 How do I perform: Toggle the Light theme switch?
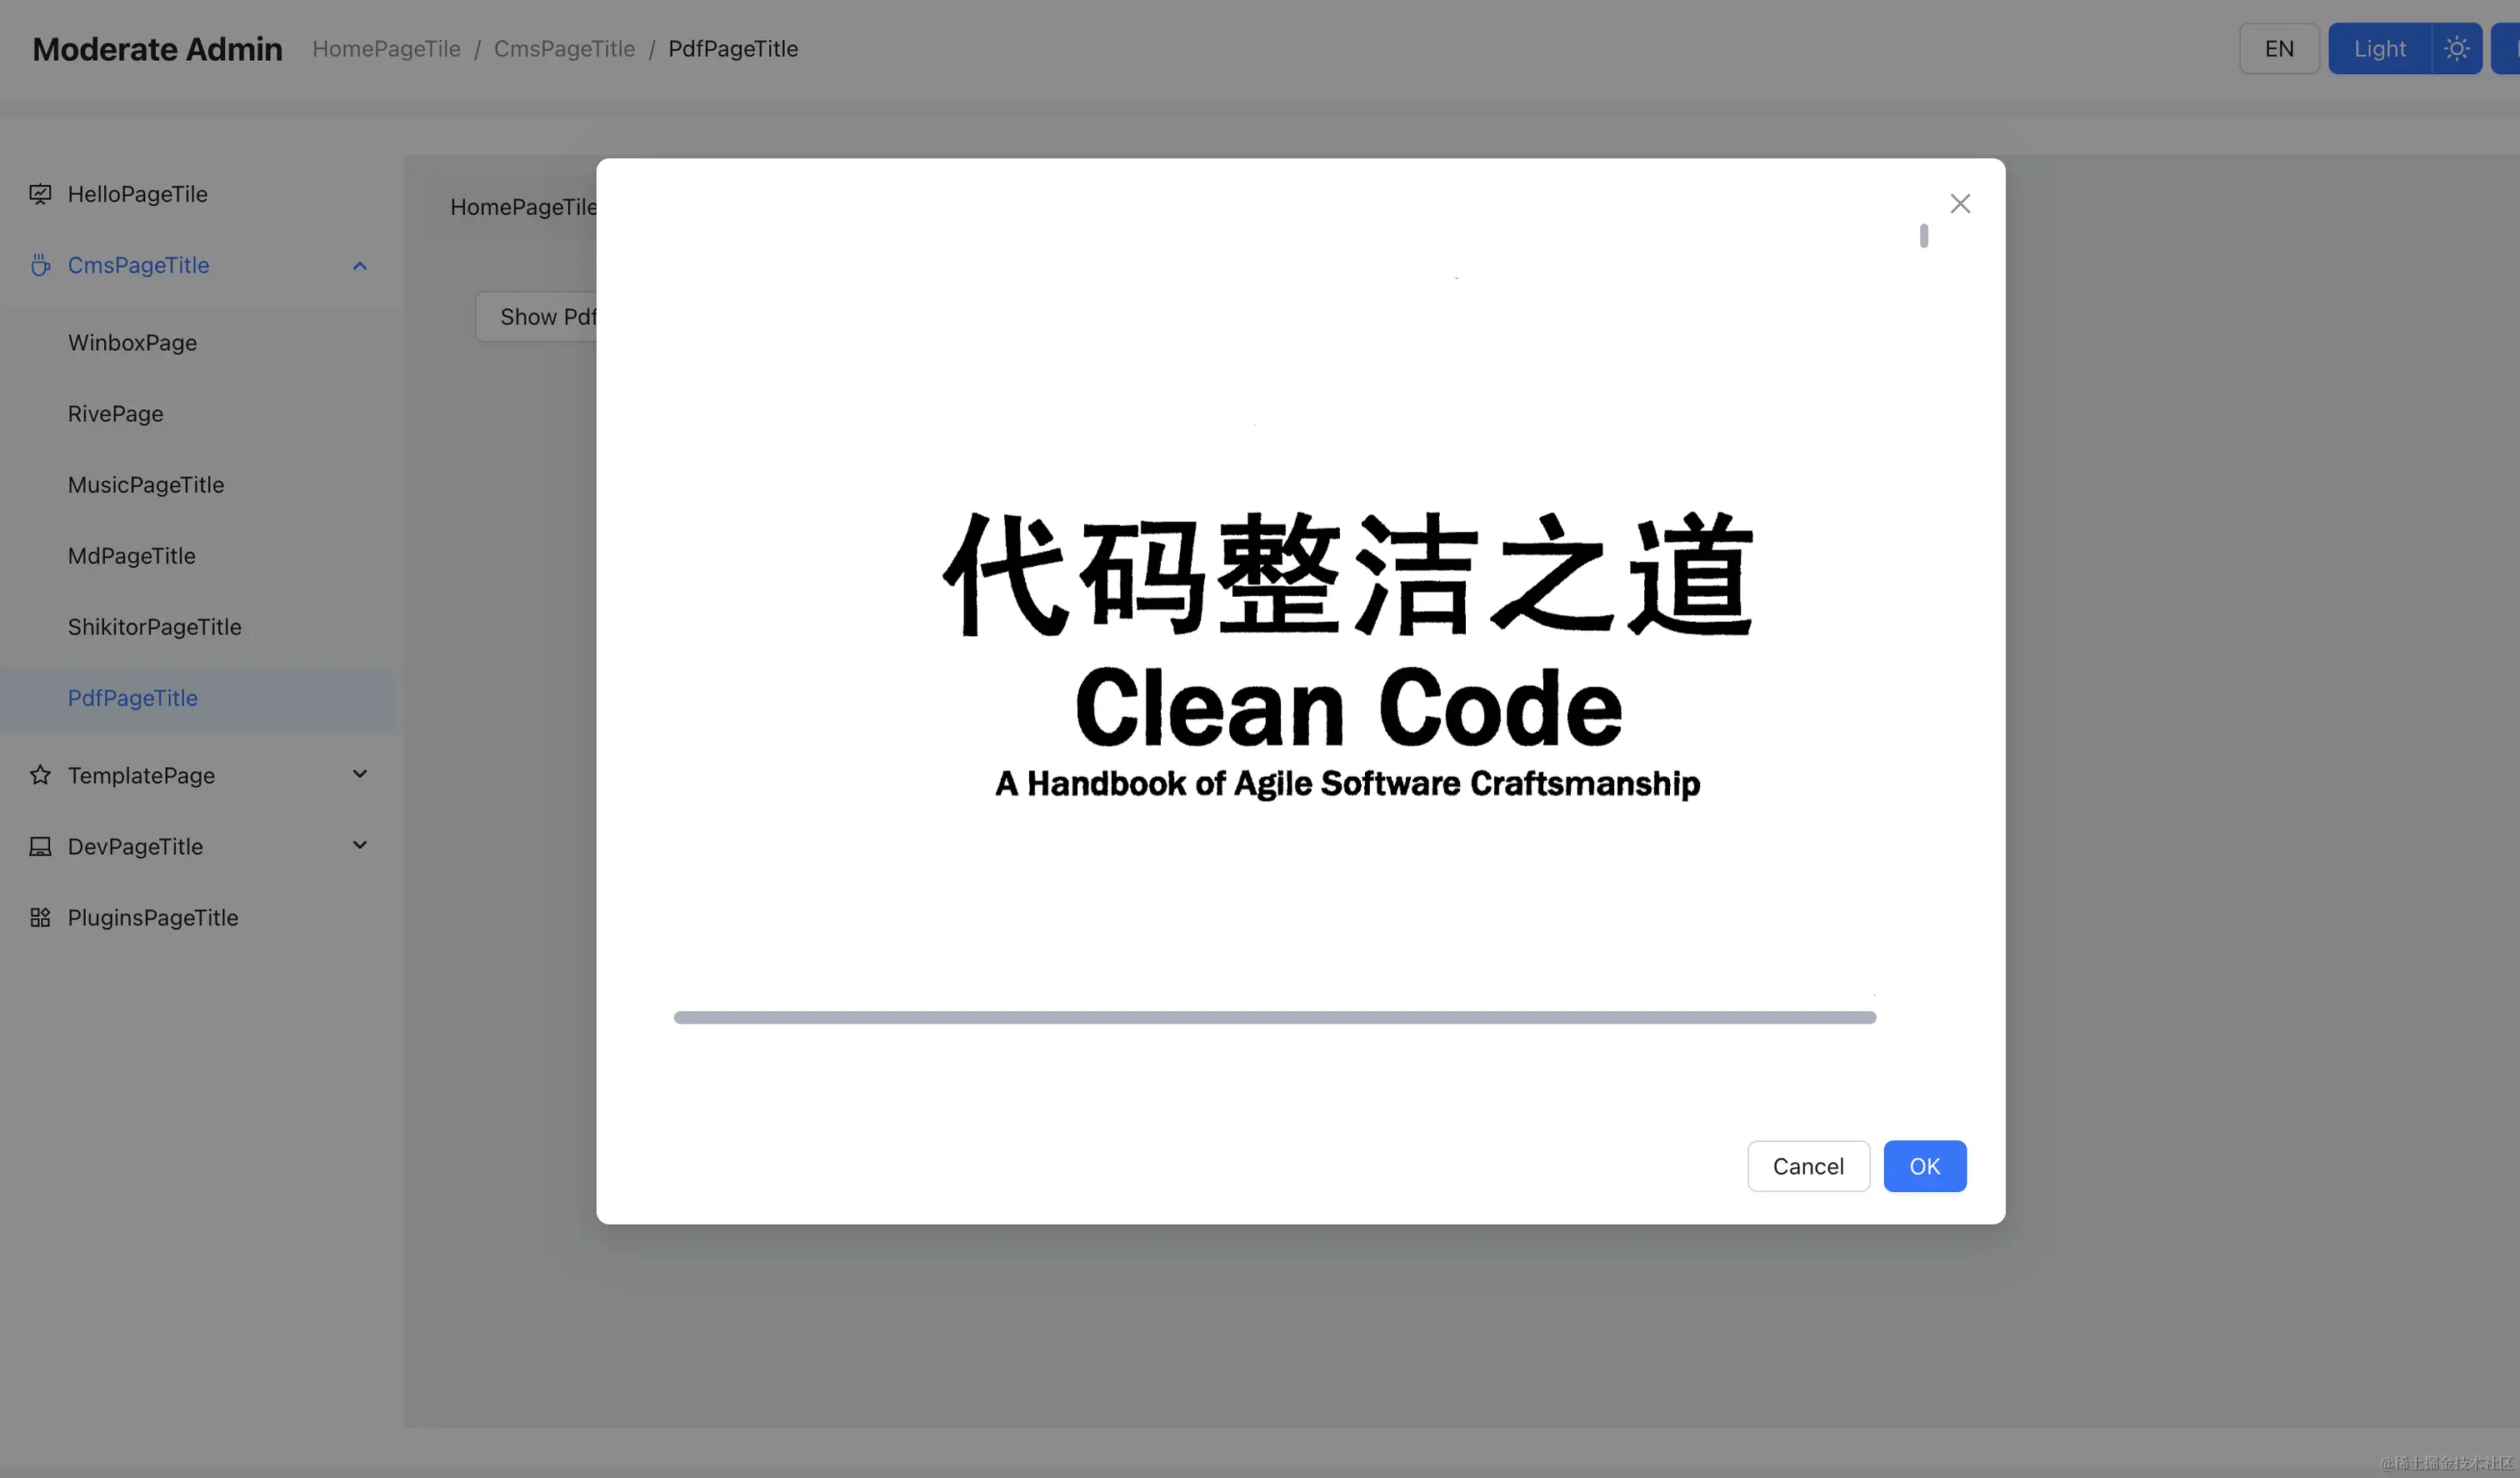coord(2379,48)
